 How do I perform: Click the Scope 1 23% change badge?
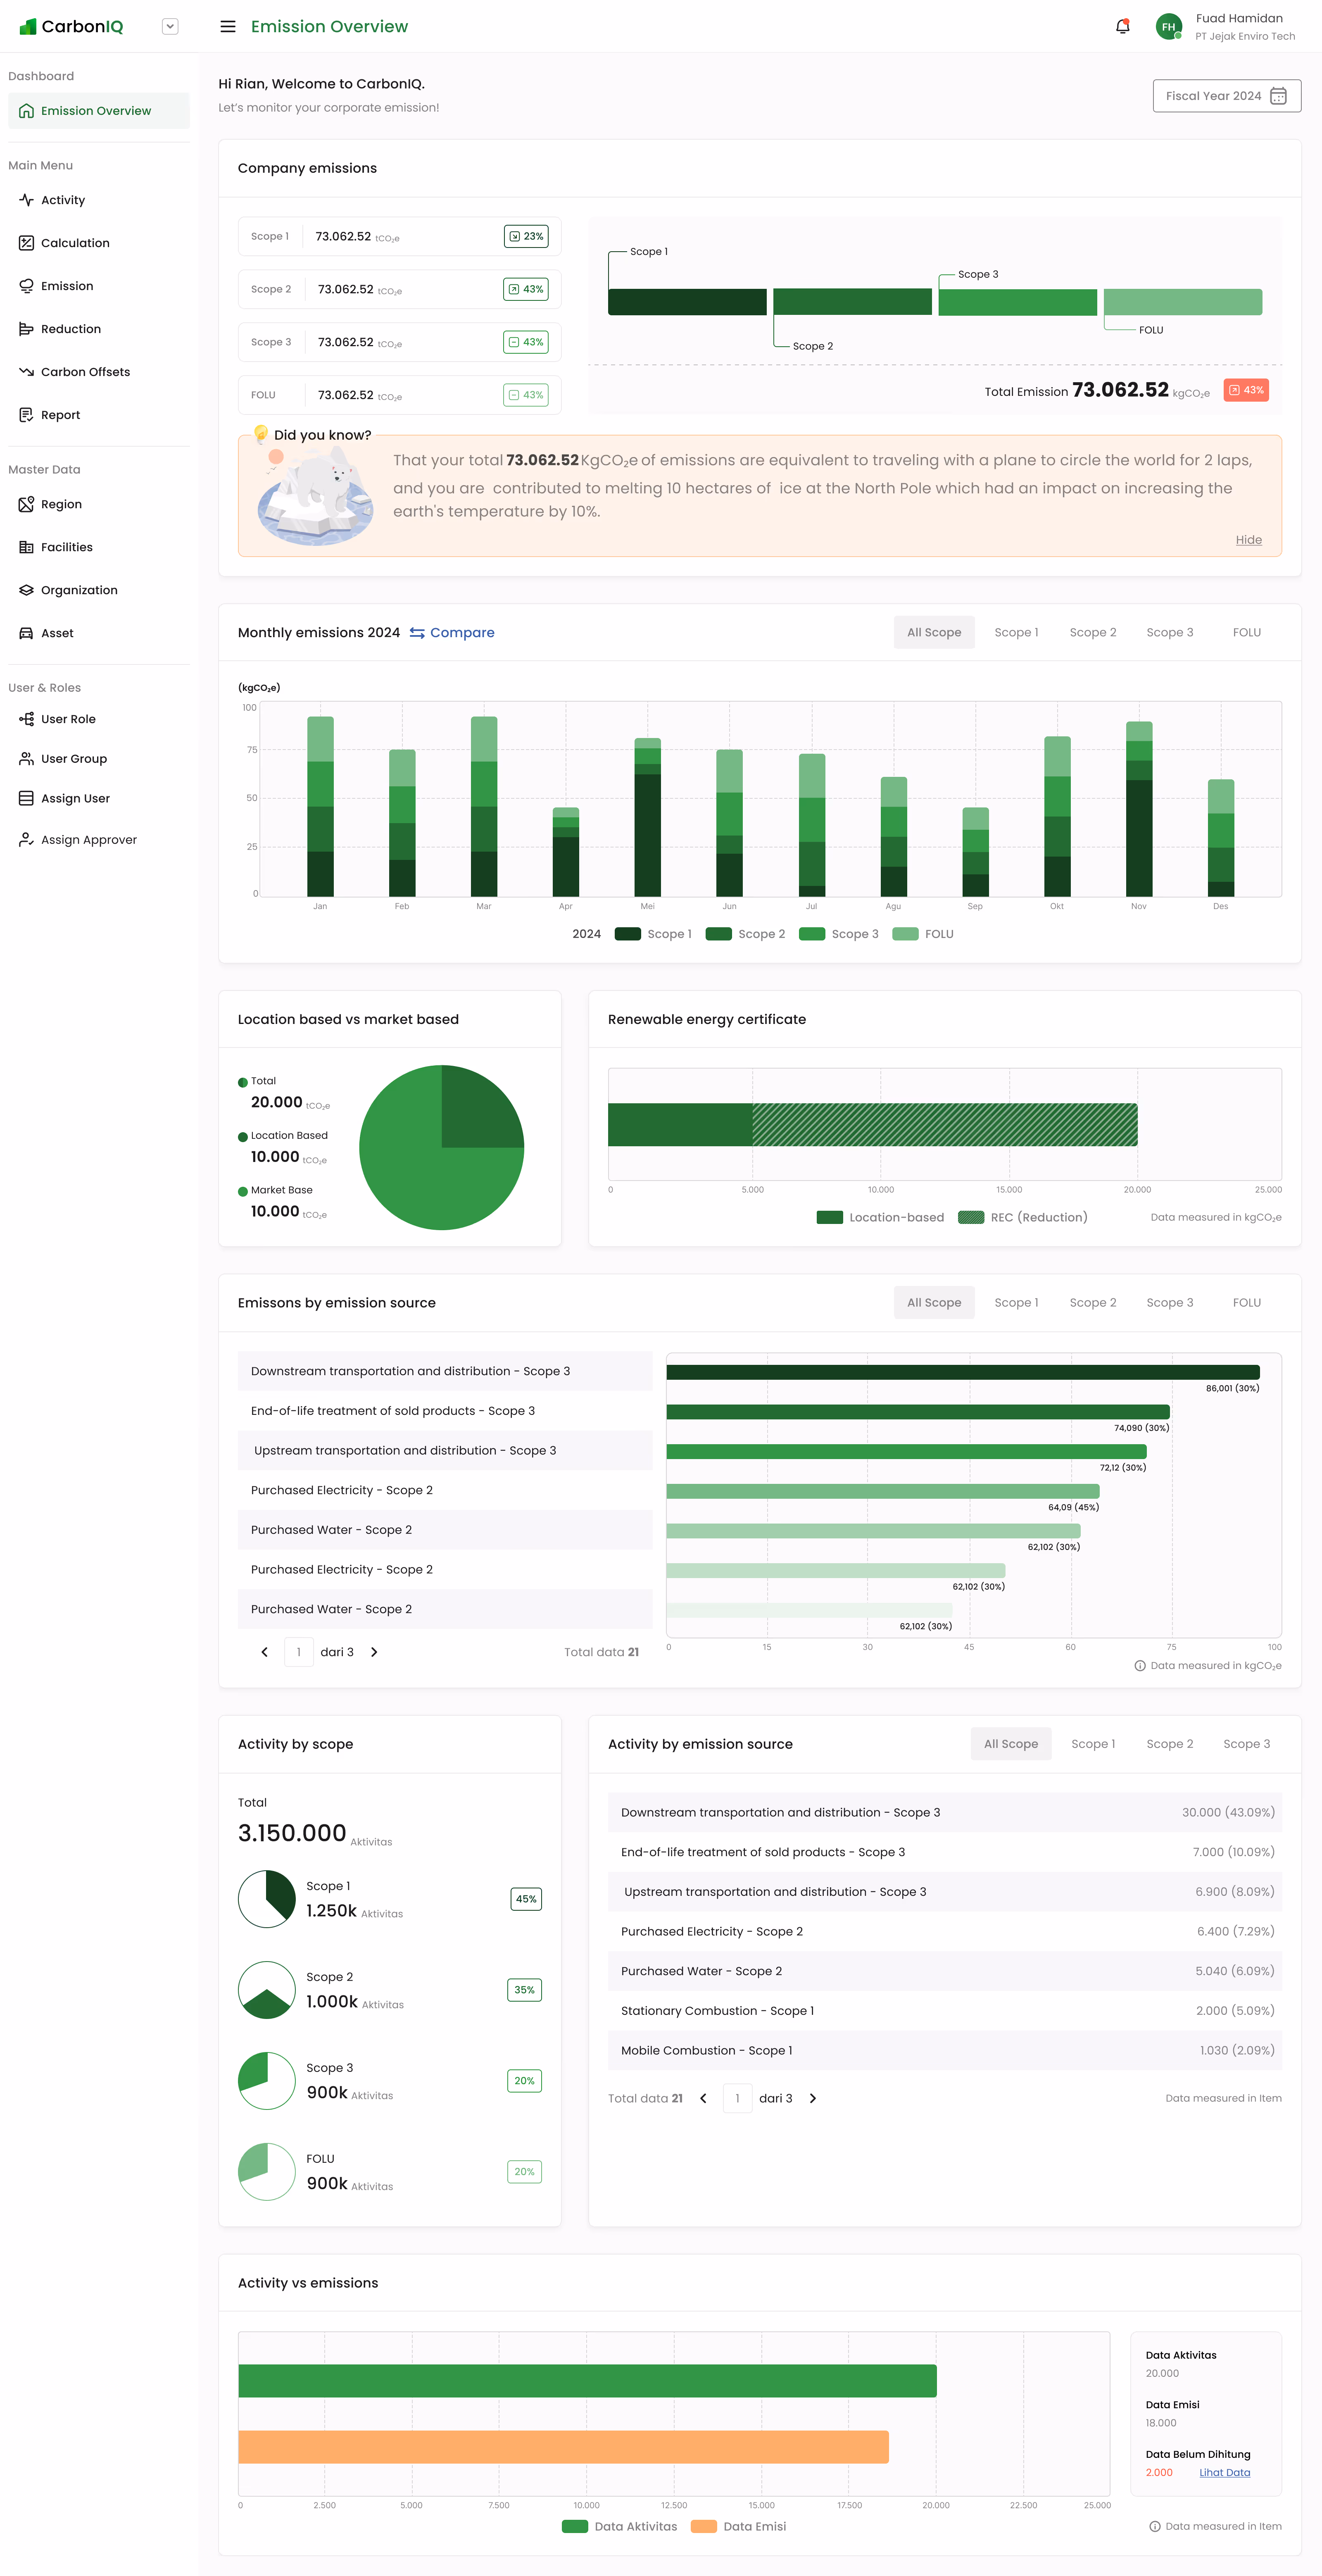[x=526, y=237]
